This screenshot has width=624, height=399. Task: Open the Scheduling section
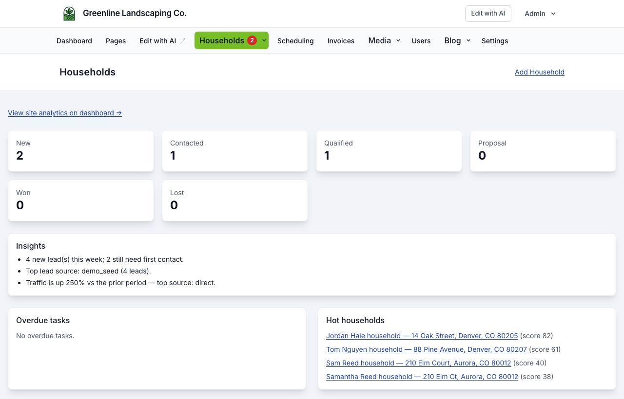tap(295, 41)
